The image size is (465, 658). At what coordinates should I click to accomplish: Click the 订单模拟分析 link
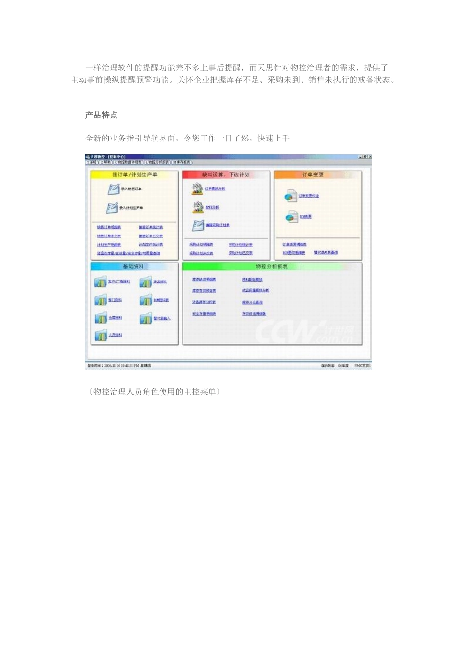point(215,188)
